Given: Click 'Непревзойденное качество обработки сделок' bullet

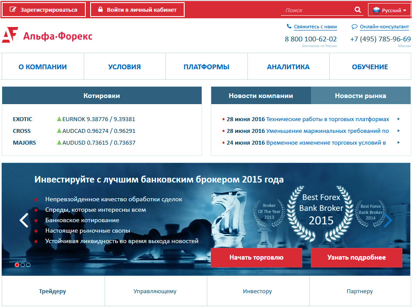Looking at the screenshot, I should 114,199.
